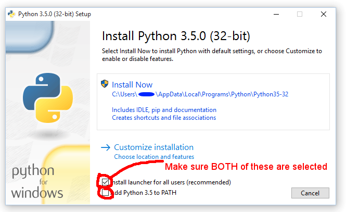
Task: Click the arrow icon next to Customize installation
Action: tap(106, 147)
